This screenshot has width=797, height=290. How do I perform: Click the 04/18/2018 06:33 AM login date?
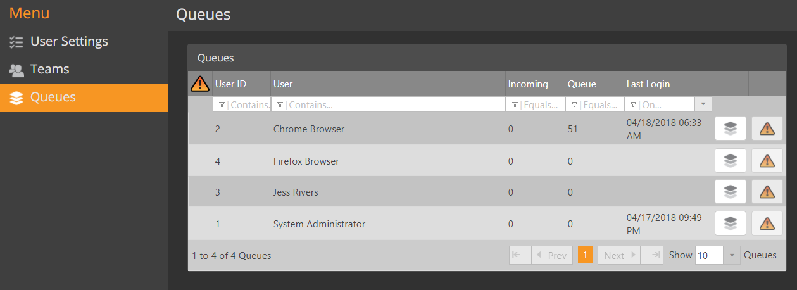pos(664,129)
